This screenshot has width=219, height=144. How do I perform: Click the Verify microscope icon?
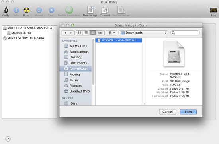click(x=6, y=10)
